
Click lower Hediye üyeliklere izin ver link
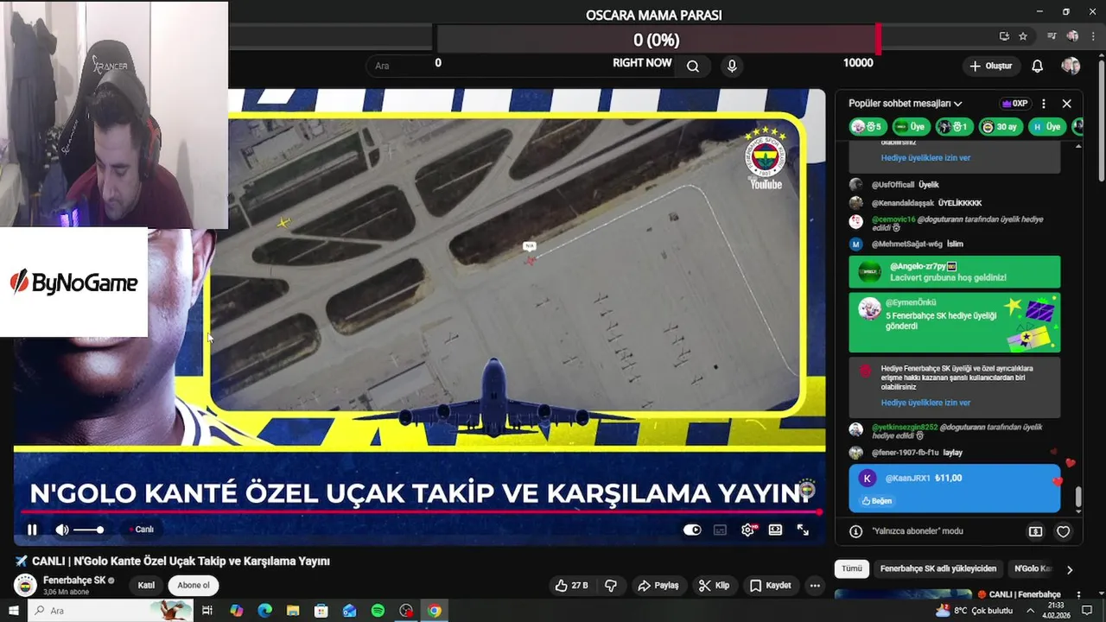(x=925, y=403)
